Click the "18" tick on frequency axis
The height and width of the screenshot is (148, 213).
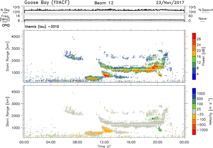pyautogui.click(x=18, y=16)
